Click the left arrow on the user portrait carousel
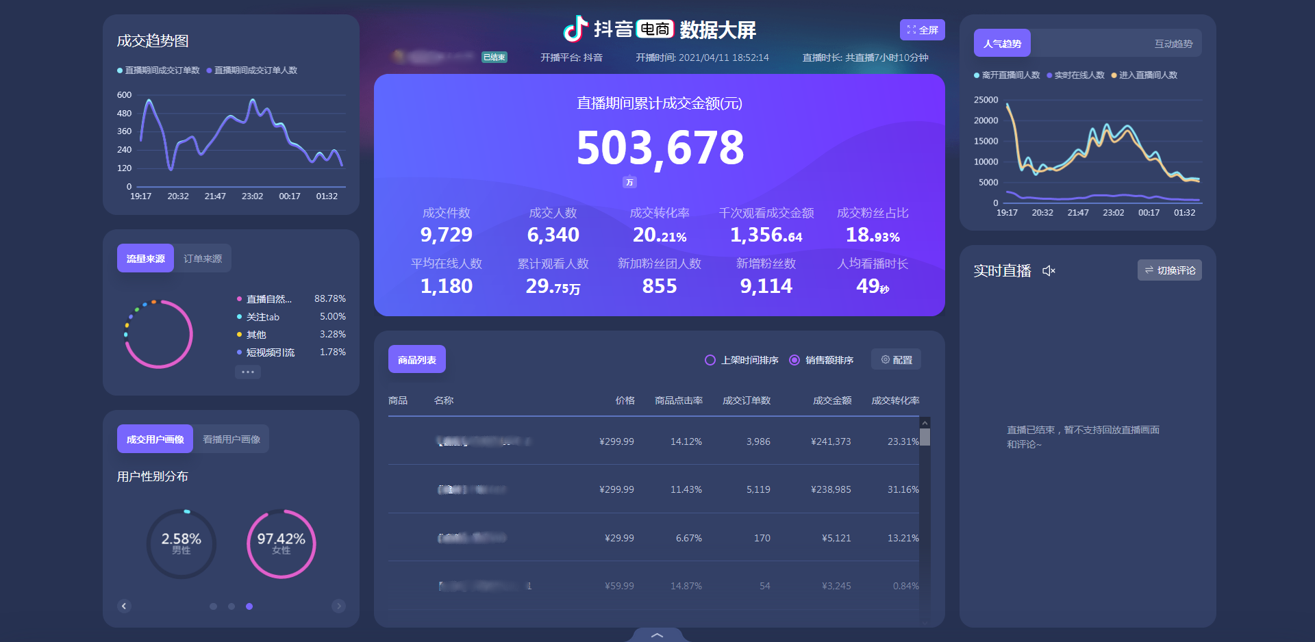This screenshot has height=642, width=1315. click(x=124, y=606)
